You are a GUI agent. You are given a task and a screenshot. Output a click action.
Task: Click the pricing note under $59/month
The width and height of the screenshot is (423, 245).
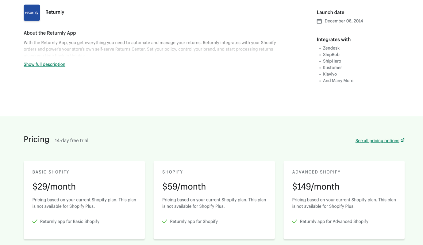tap(214, 203)
